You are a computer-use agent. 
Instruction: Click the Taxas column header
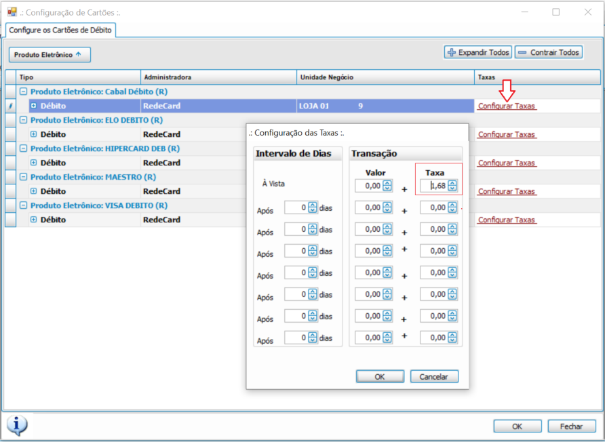coord(537,77)
